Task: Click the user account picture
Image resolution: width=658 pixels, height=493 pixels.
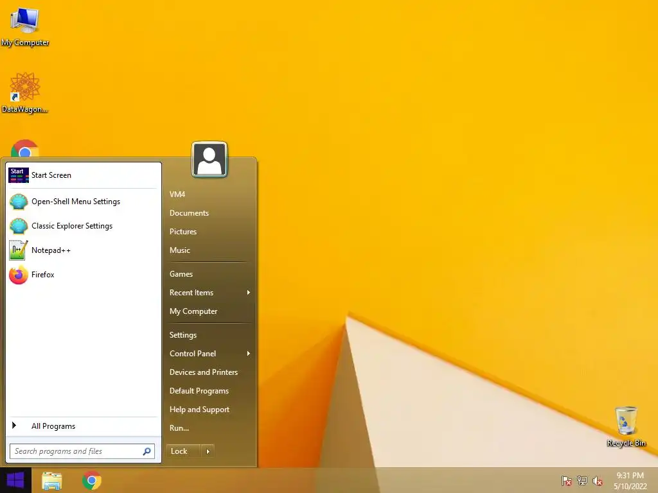Action: click(x=209, y=160)
